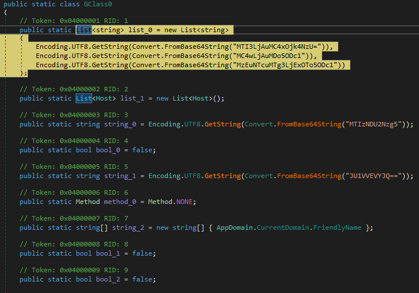Select the highlighted List type in list_0 declaration
The width and height of the screenshot is (419, 293).
pyautogui.click(x=84, y=29)
